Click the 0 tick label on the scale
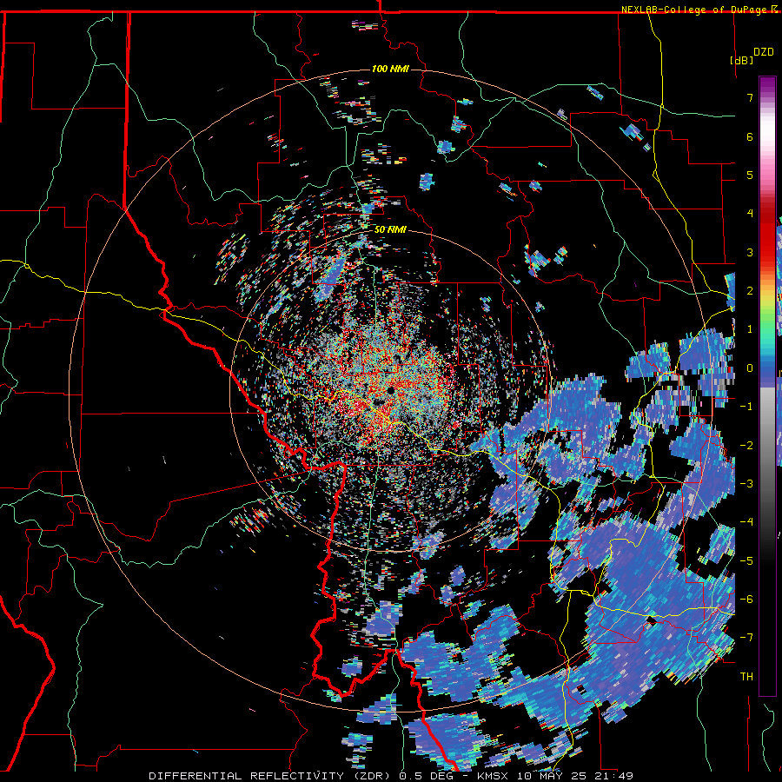Screen dimensions: 782x782 point(750,368)
